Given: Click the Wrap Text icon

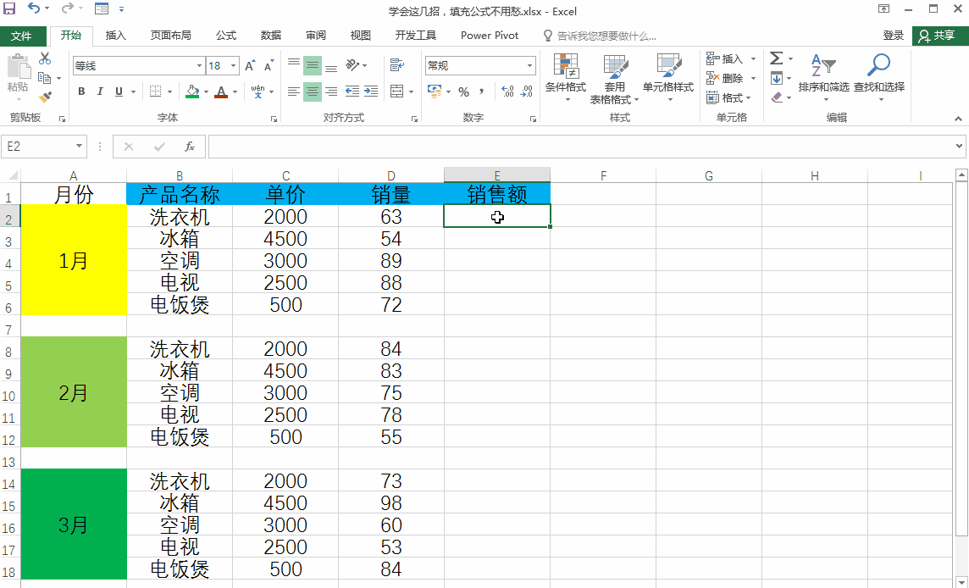Looking at the screenshot, I should [396, 65].
